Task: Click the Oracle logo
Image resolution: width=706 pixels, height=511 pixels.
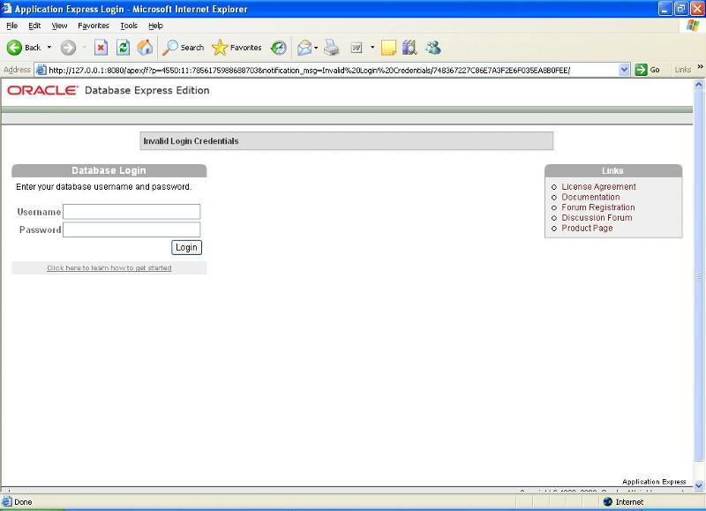Action: point(42,90)
